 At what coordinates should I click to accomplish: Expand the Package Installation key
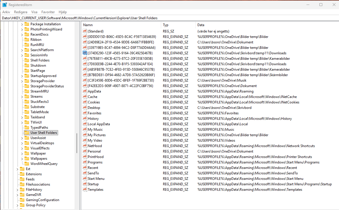[22, 24]
